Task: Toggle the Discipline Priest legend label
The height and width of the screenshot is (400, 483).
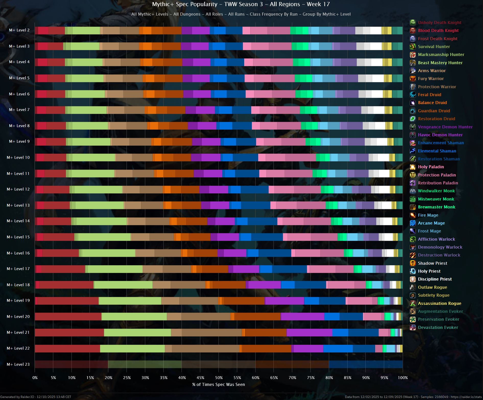Action: pyautogui.click(x=434, y=279)
